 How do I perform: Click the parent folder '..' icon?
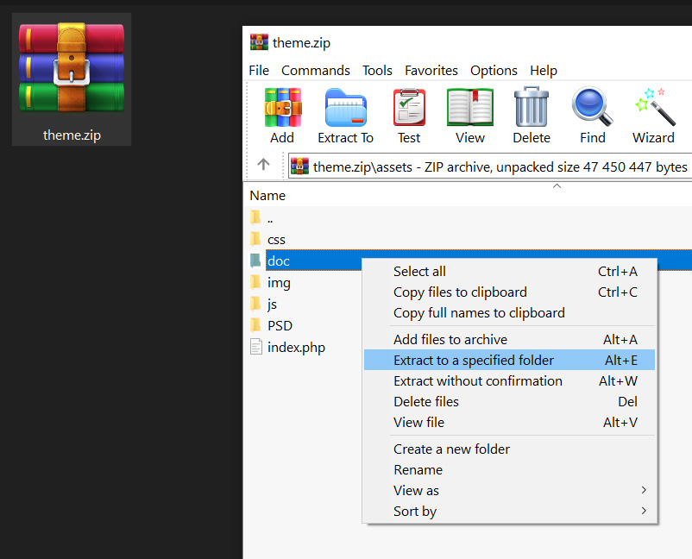click(255, 217)
